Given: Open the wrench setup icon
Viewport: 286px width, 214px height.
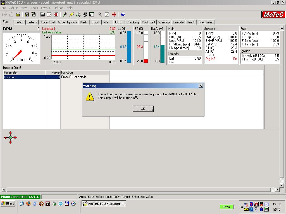Looking at the screenshot, I should click(x=100, y=14).
